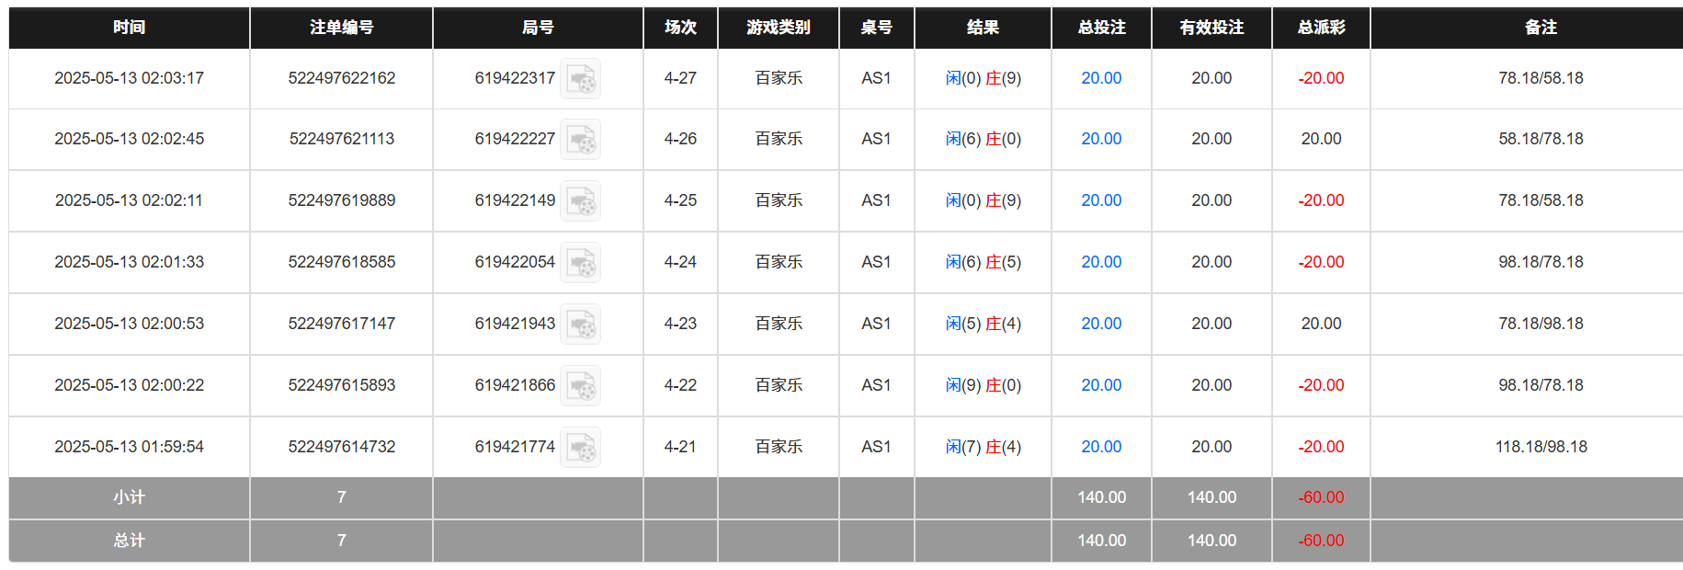
Task: Click replay icon for round 619422149
Action: click(x=581, y=201)
